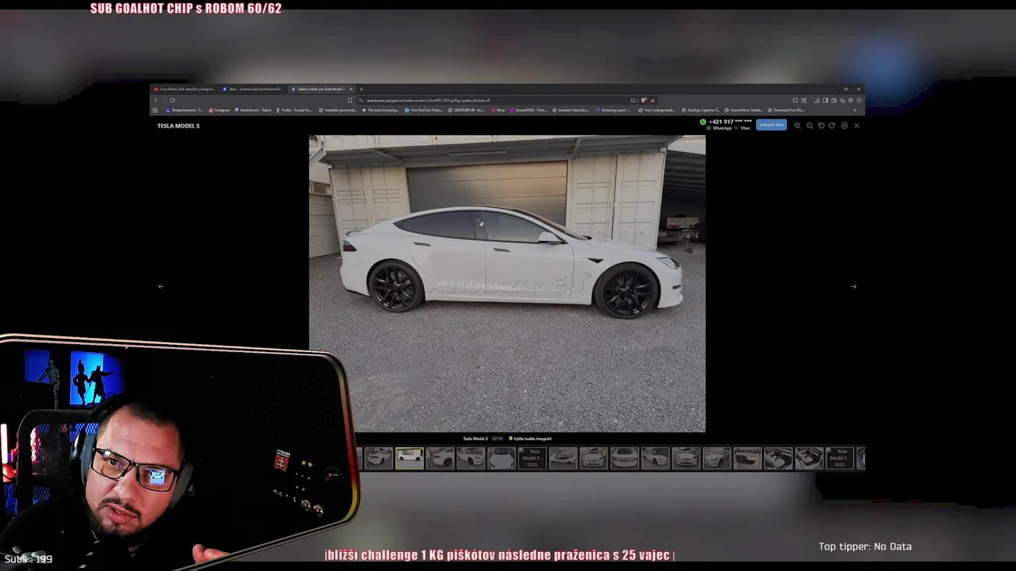The height and width of the screenshot is (571, 1016).
Task: Open the Sound Alerts Dashboard bookmark
Action: click(x=744, y=110)
